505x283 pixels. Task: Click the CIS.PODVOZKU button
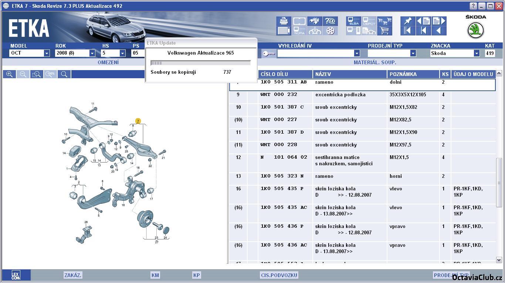(x=279, y=275)
